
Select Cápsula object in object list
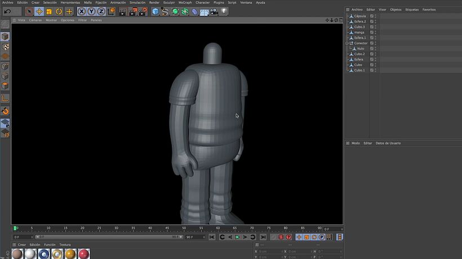[360, 16]
